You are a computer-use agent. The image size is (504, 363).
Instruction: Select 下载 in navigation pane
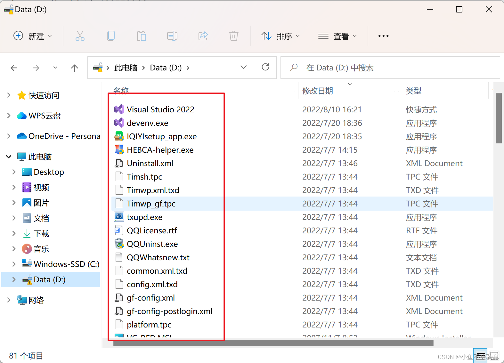point(41,233)
